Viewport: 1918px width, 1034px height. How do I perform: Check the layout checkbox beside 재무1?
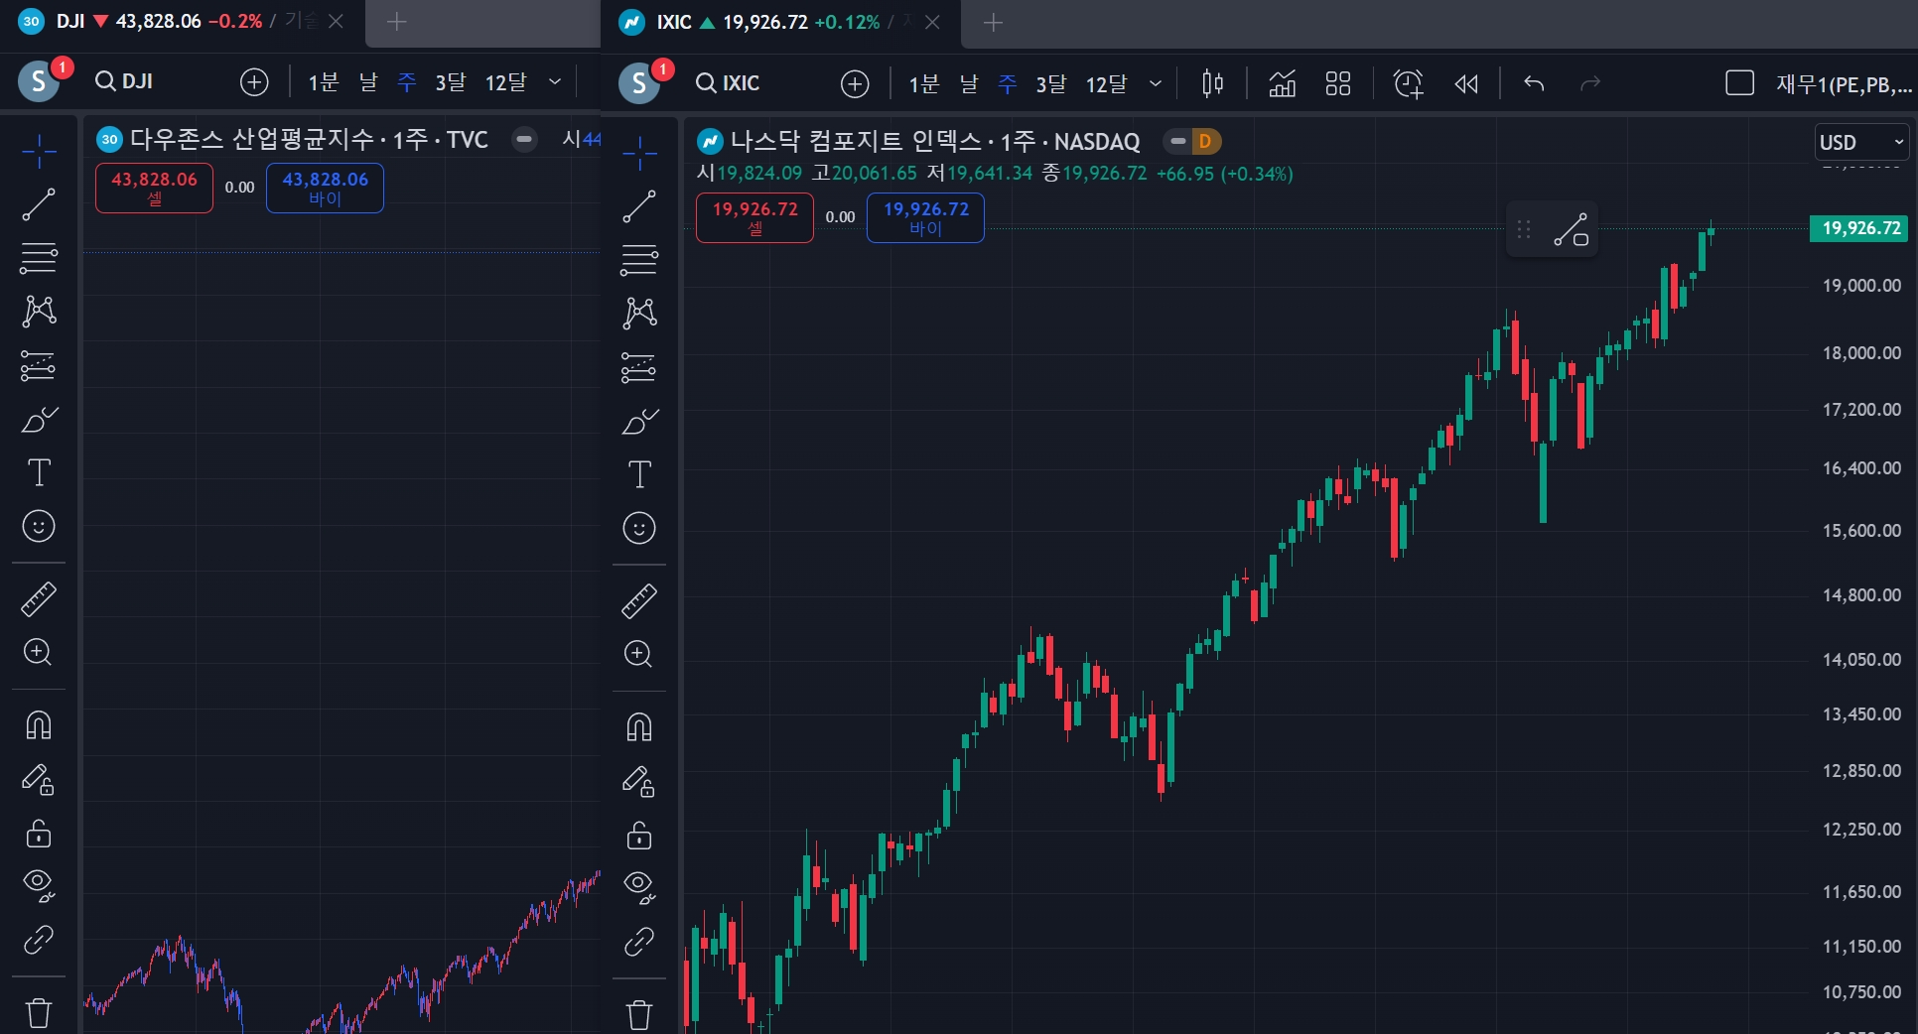[x=1739, y=83]
